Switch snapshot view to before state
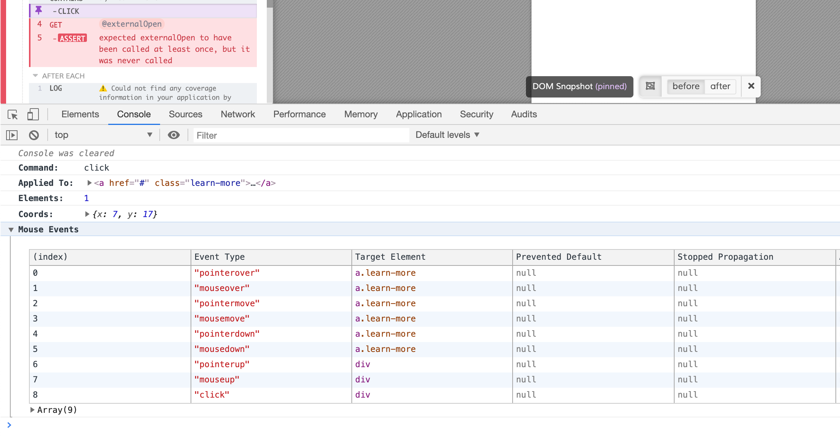The image size is (840, 438). (685, 86)
